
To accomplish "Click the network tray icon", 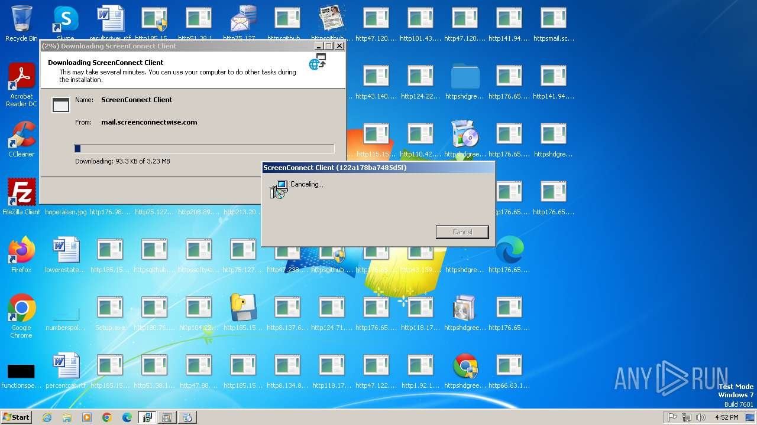I will (x=687, y=417).
